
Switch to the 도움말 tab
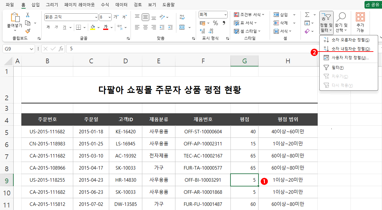point(168,5)
